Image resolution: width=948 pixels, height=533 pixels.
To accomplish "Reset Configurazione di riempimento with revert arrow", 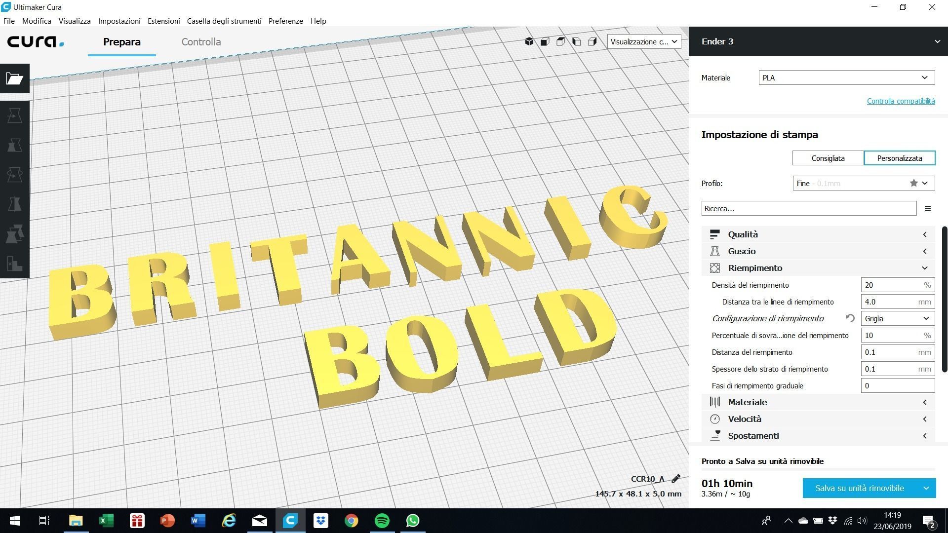I will 850,318.
